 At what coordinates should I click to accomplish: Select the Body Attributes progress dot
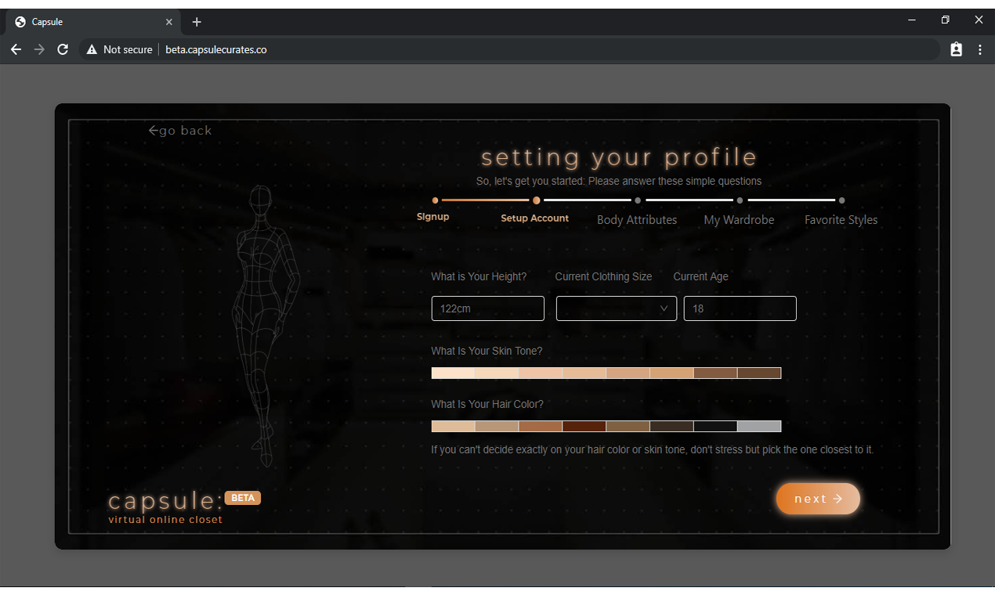coord(637,200)
